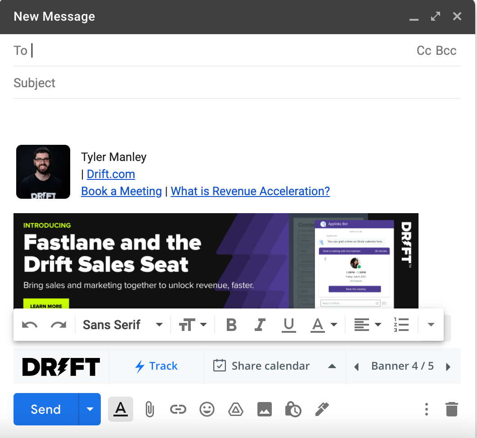Open the Sans Serif font dropdown
This screenshot has height=438, width=477.
122,325
